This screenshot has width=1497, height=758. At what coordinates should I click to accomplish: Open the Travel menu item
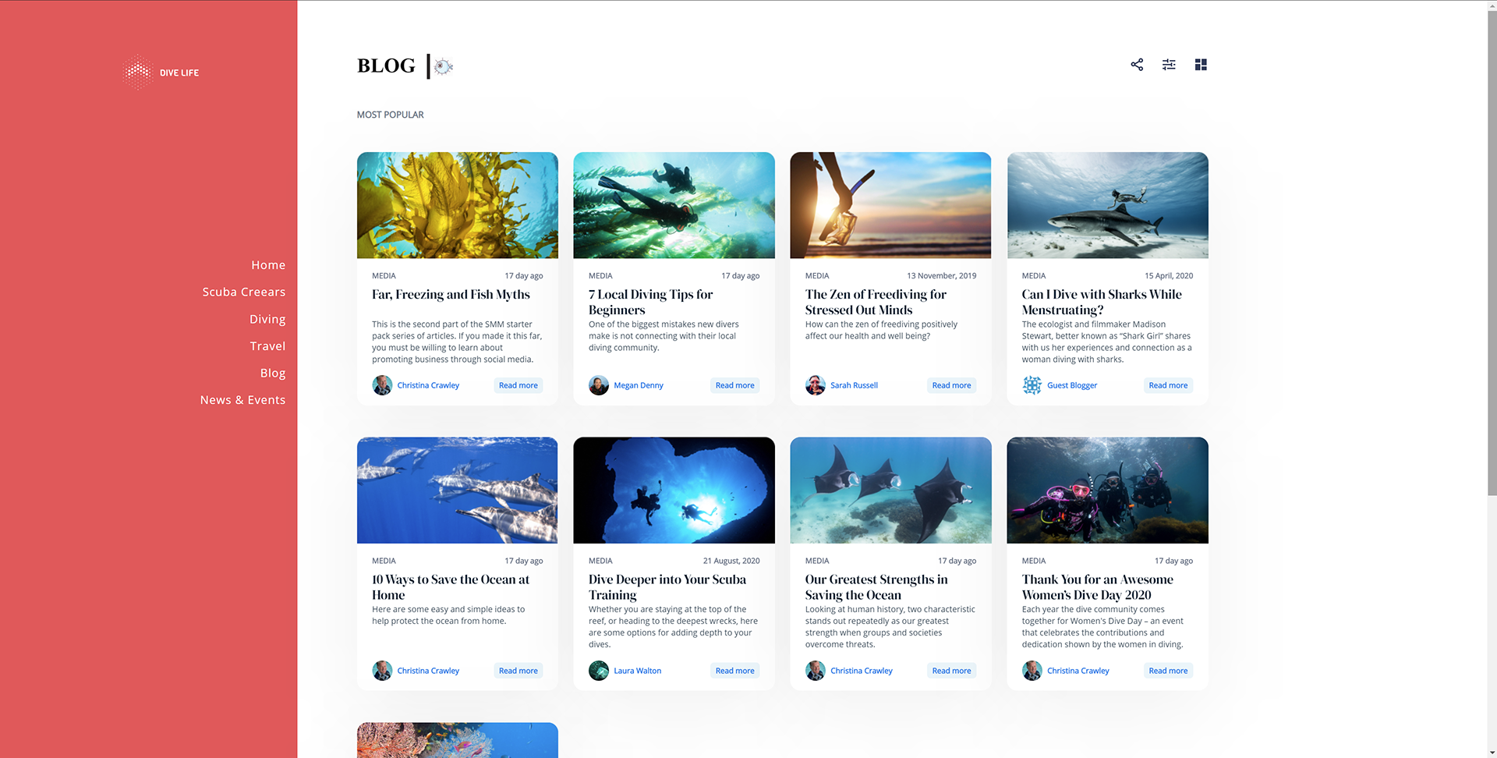(267, 346)
